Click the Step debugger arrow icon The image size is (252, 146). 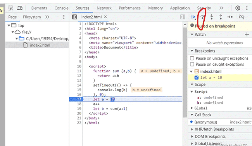(x=230, y=17)
